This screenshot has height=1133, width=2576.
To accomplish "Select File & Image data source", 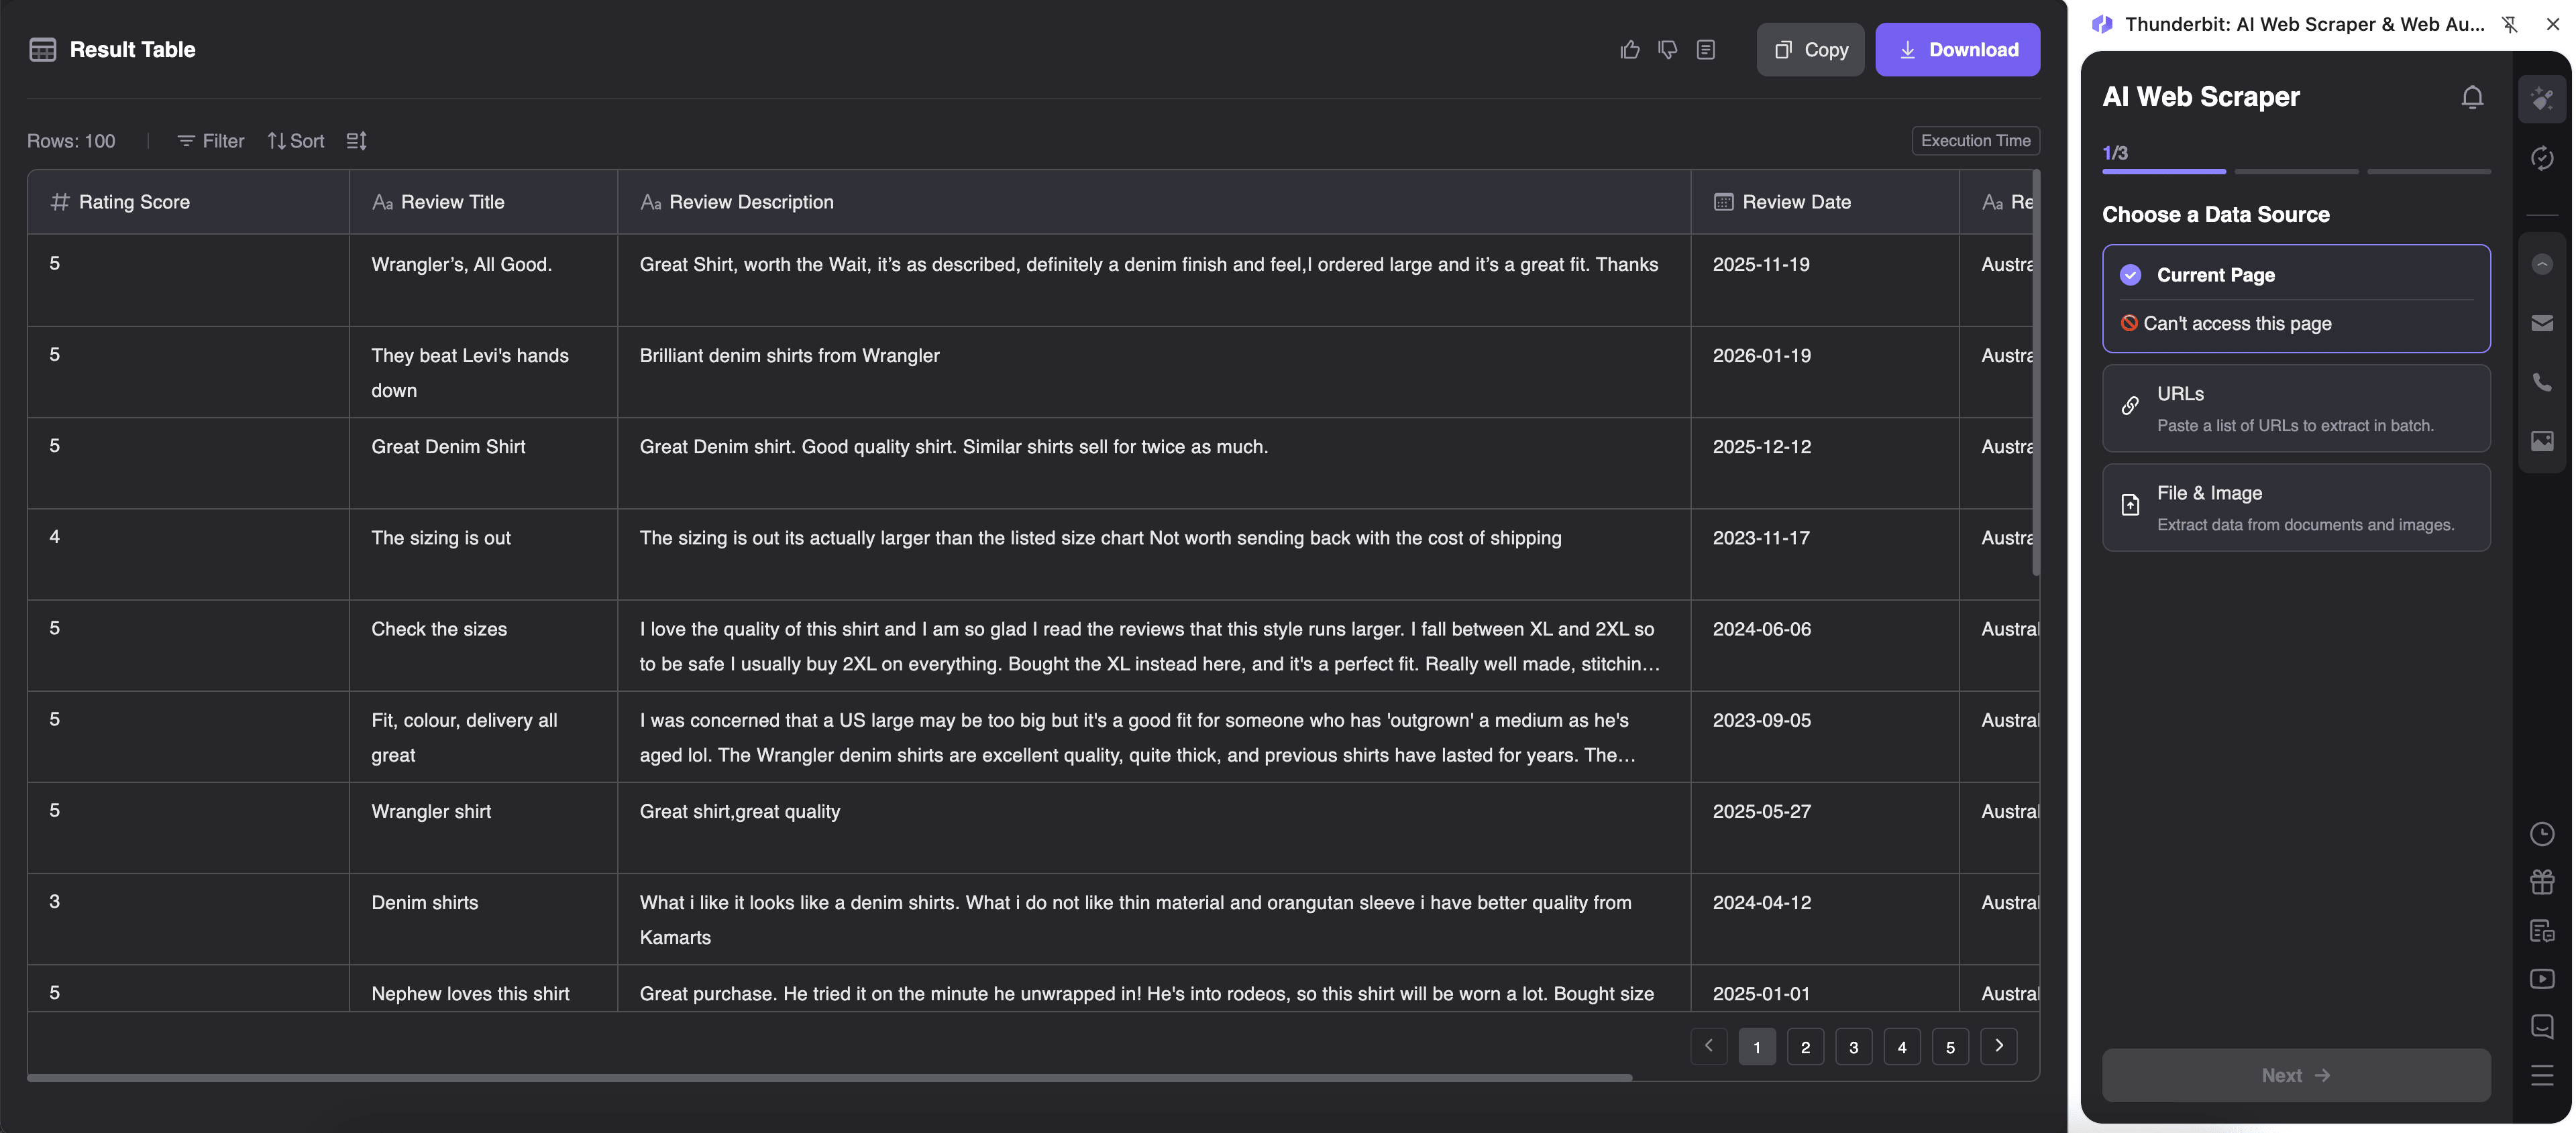I will (x=2296, y=507).
